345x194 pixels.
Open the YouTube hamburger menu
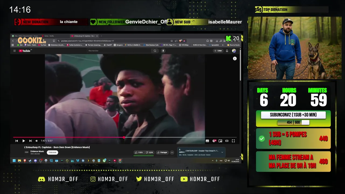point(15,51)
